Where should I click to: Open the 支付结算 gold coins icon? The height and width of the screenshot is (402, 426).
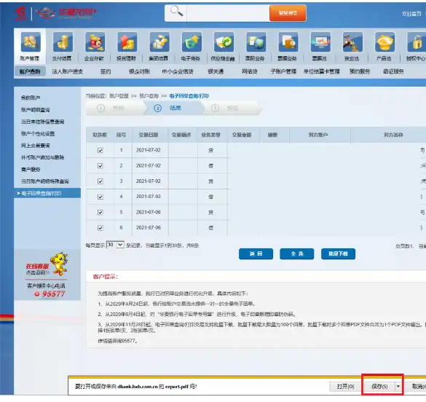point(63,42)
